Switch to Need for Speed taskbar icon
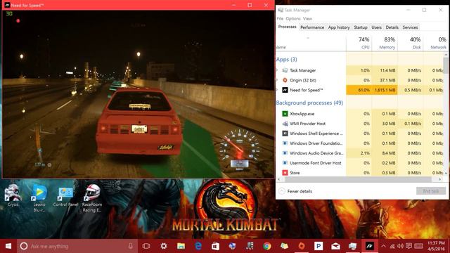Screen dimensions: 450x253 (x=369, y=246)
